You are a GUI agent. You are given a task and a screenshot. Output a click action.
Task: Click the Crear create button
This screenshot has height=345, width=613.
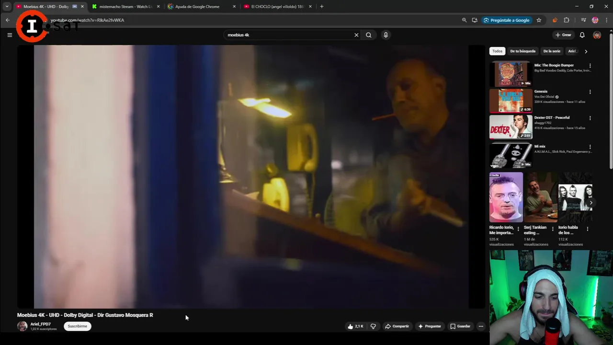(x=563, y=35)
